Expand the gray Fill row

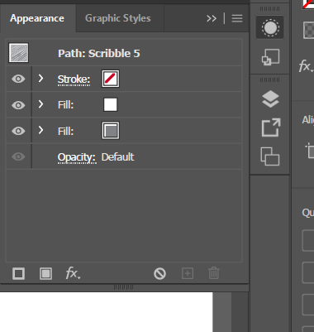40,130
